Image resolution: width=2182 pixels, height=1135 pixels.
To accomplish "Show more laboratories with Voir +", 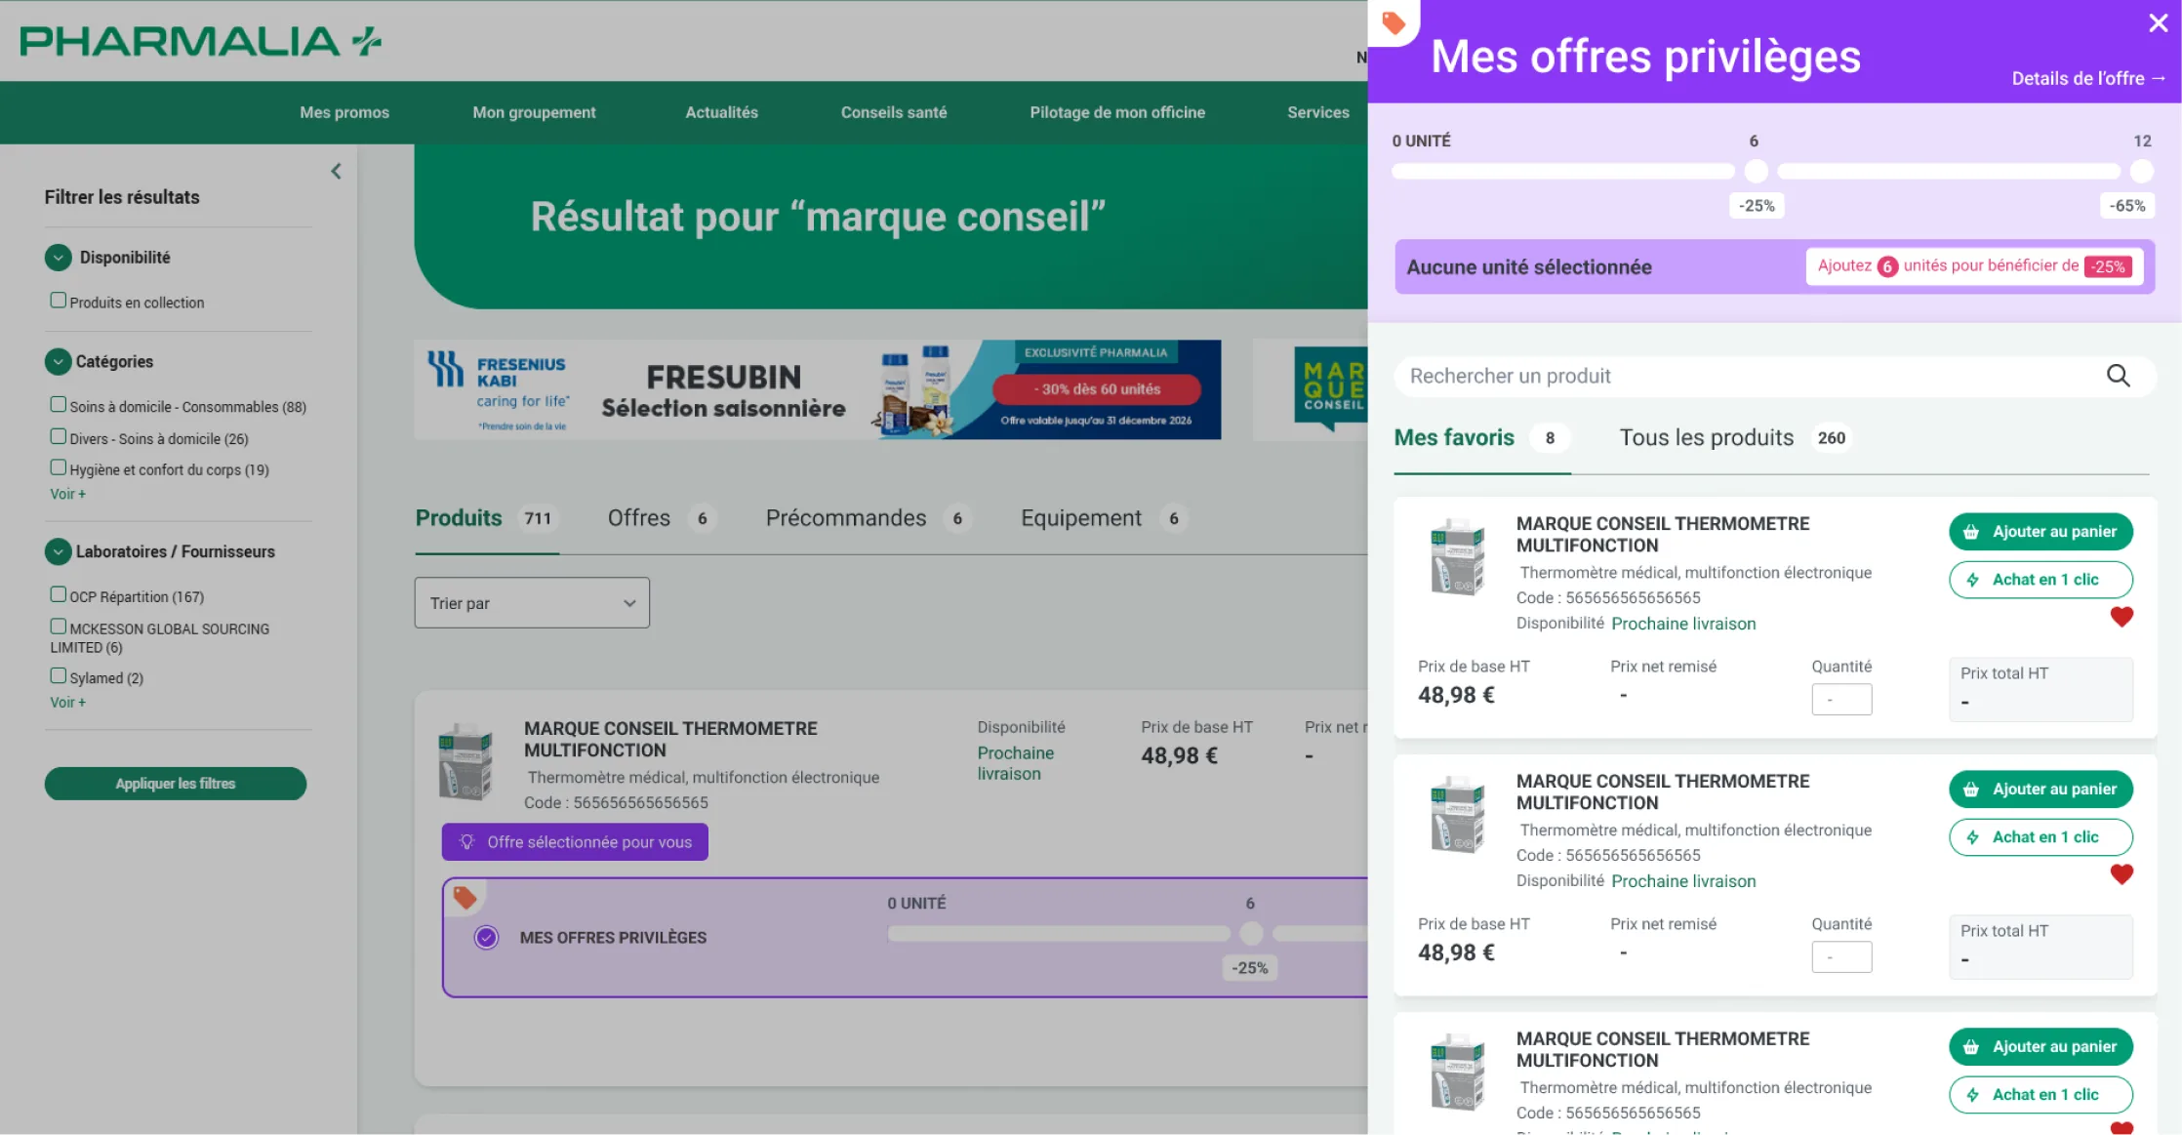I will [68, 703].
